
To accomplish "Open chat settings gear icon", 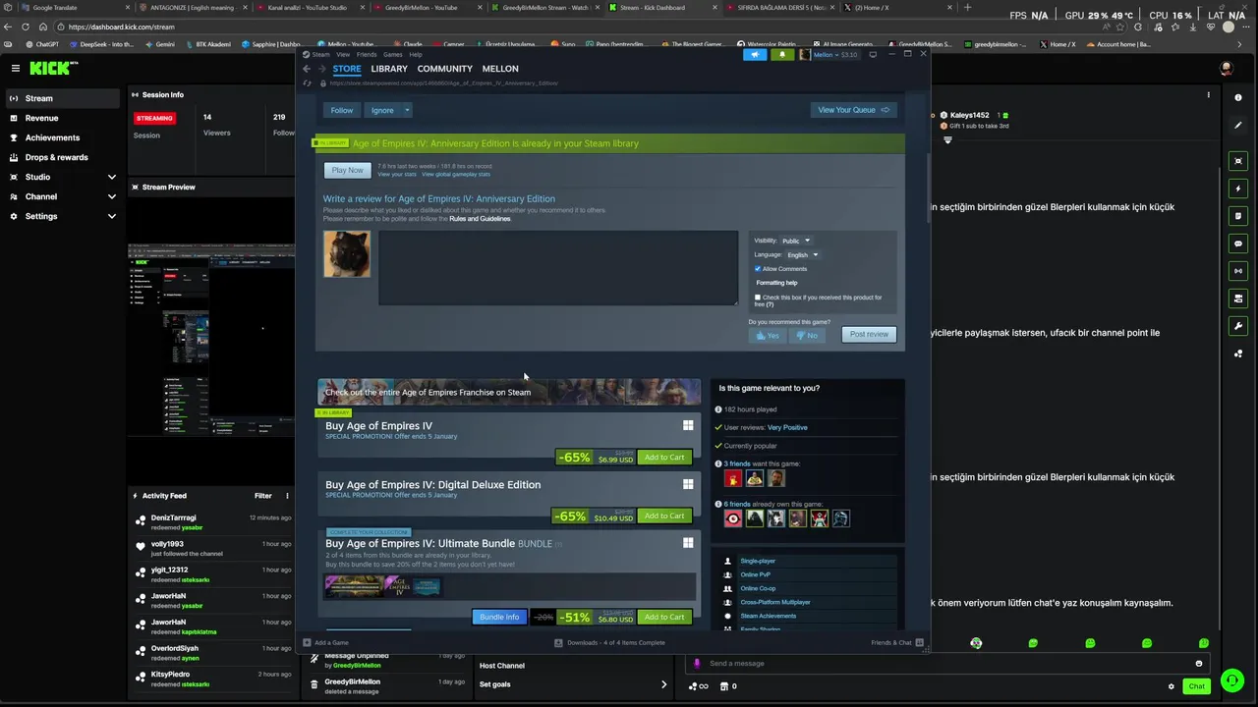I will pos(1171,686).
